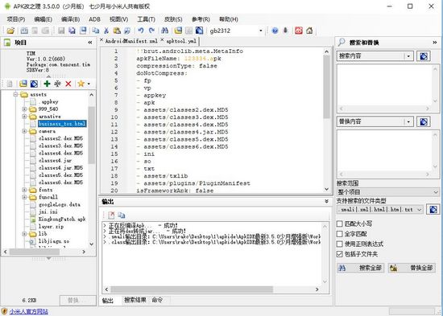The width and height of the screenshot is (443, 316).
Task: Click the clear output icon in output panel
Action: point(111,215)
